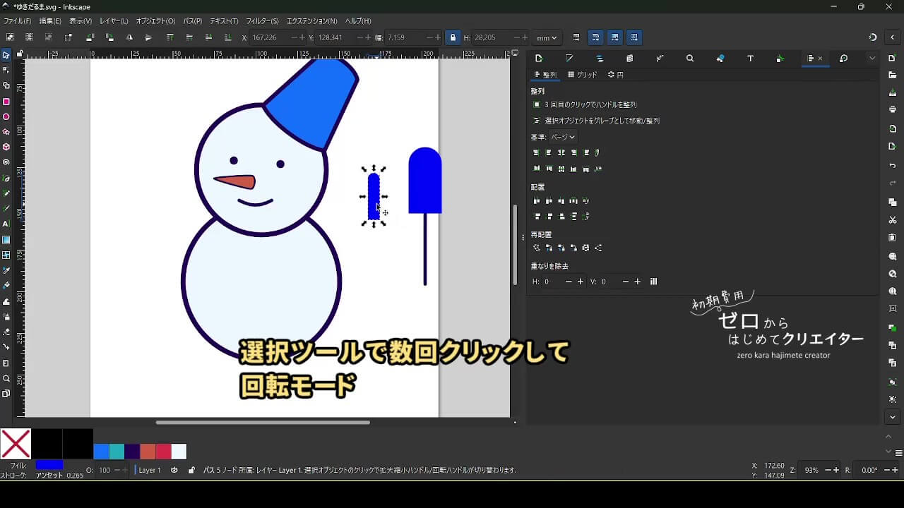Expand the docked panels chevron list
The width and height of the screenshot is (904, 508).
pyautogui.click(x=872, y=59)
